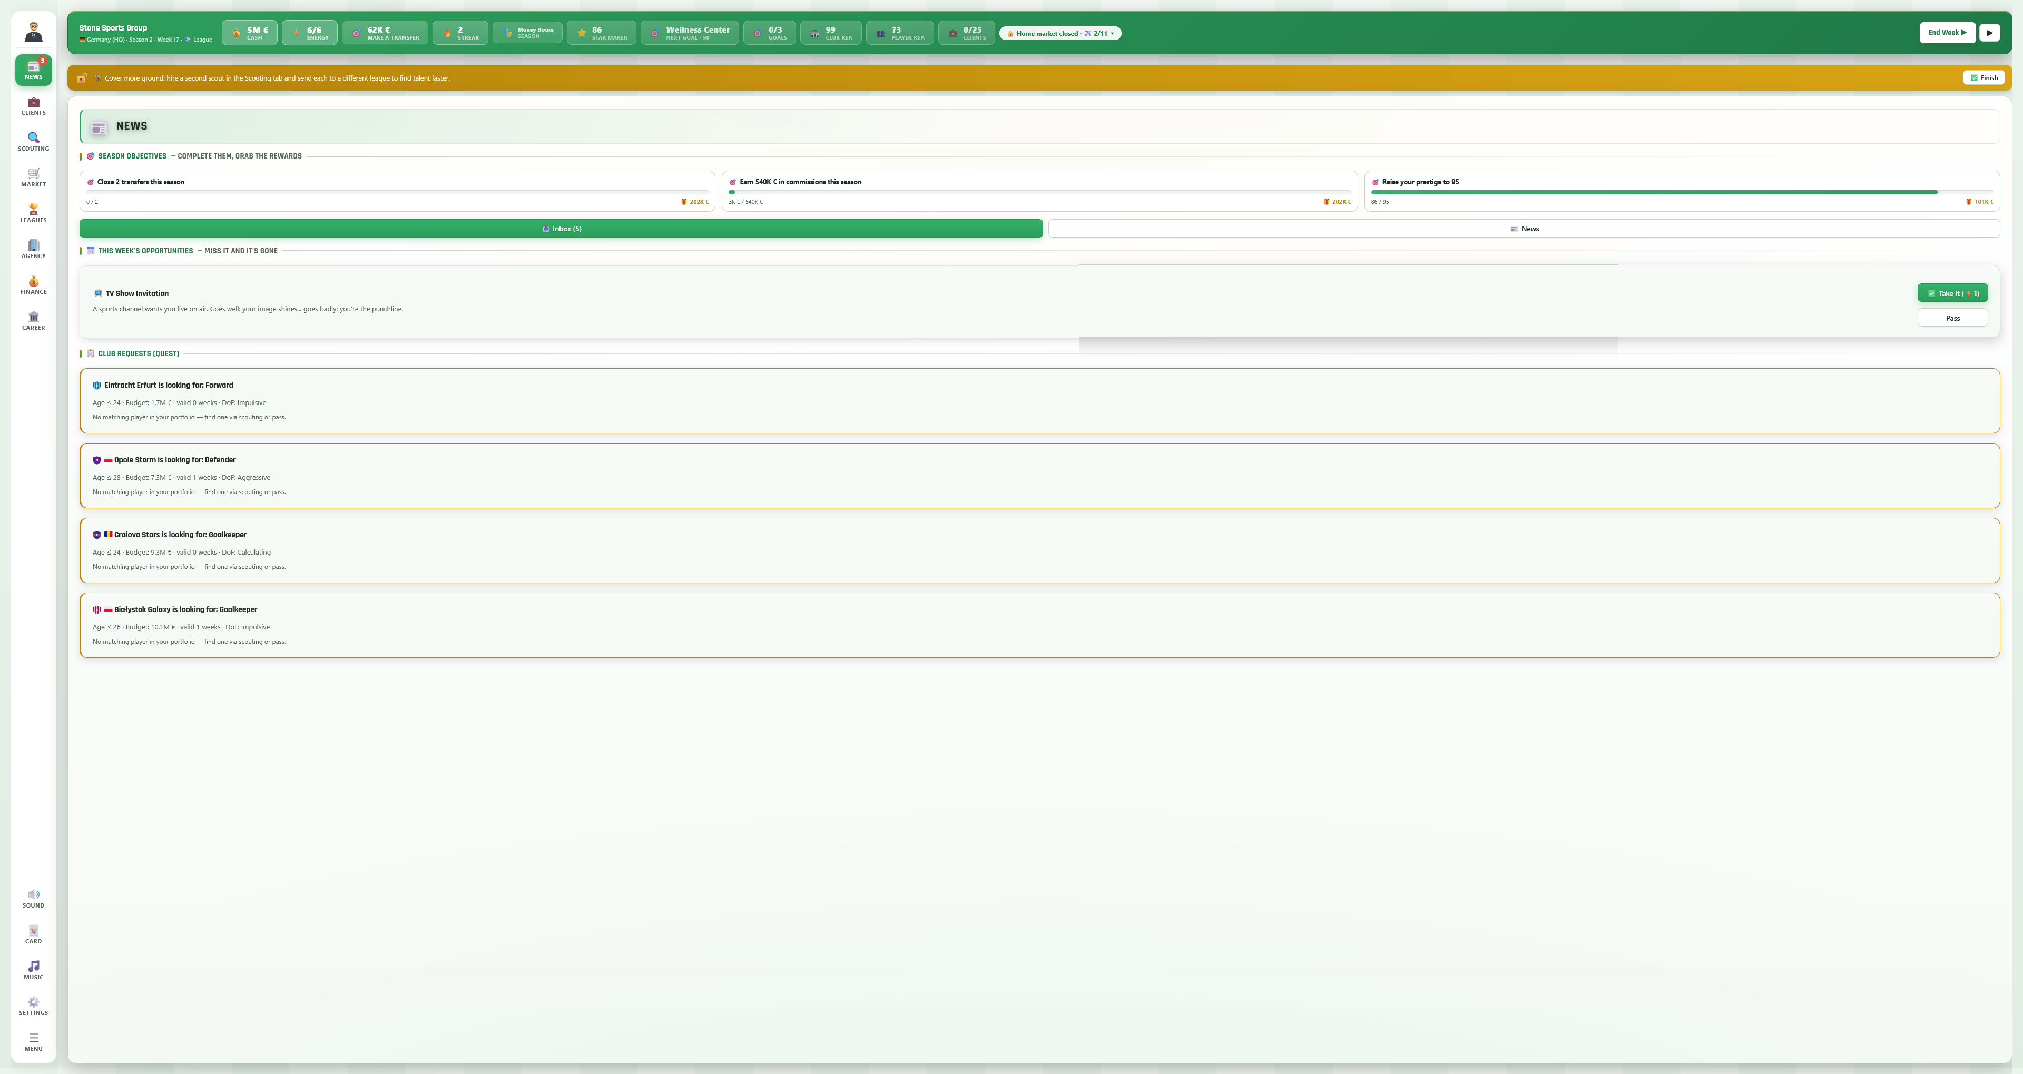Click the 73 Player Rep. chip
The width and height of the screenshot is (2023, 1074).
(900, 33)
